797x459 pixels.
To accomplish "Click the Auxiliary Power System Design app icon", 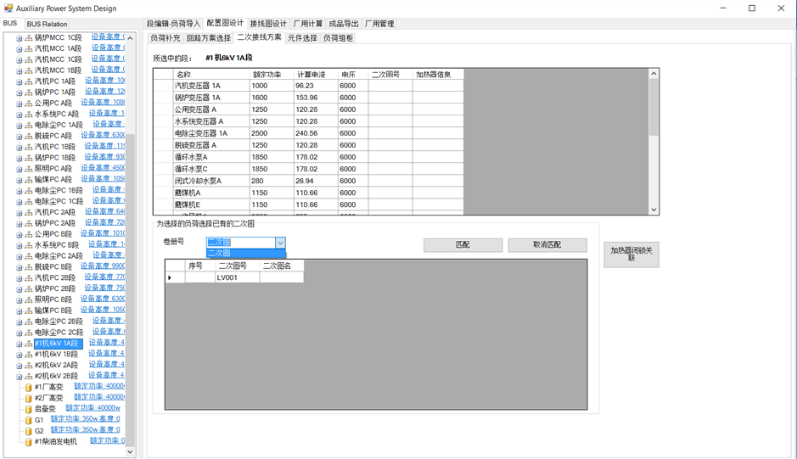I will pyautogui.click(x=8, y=8).
